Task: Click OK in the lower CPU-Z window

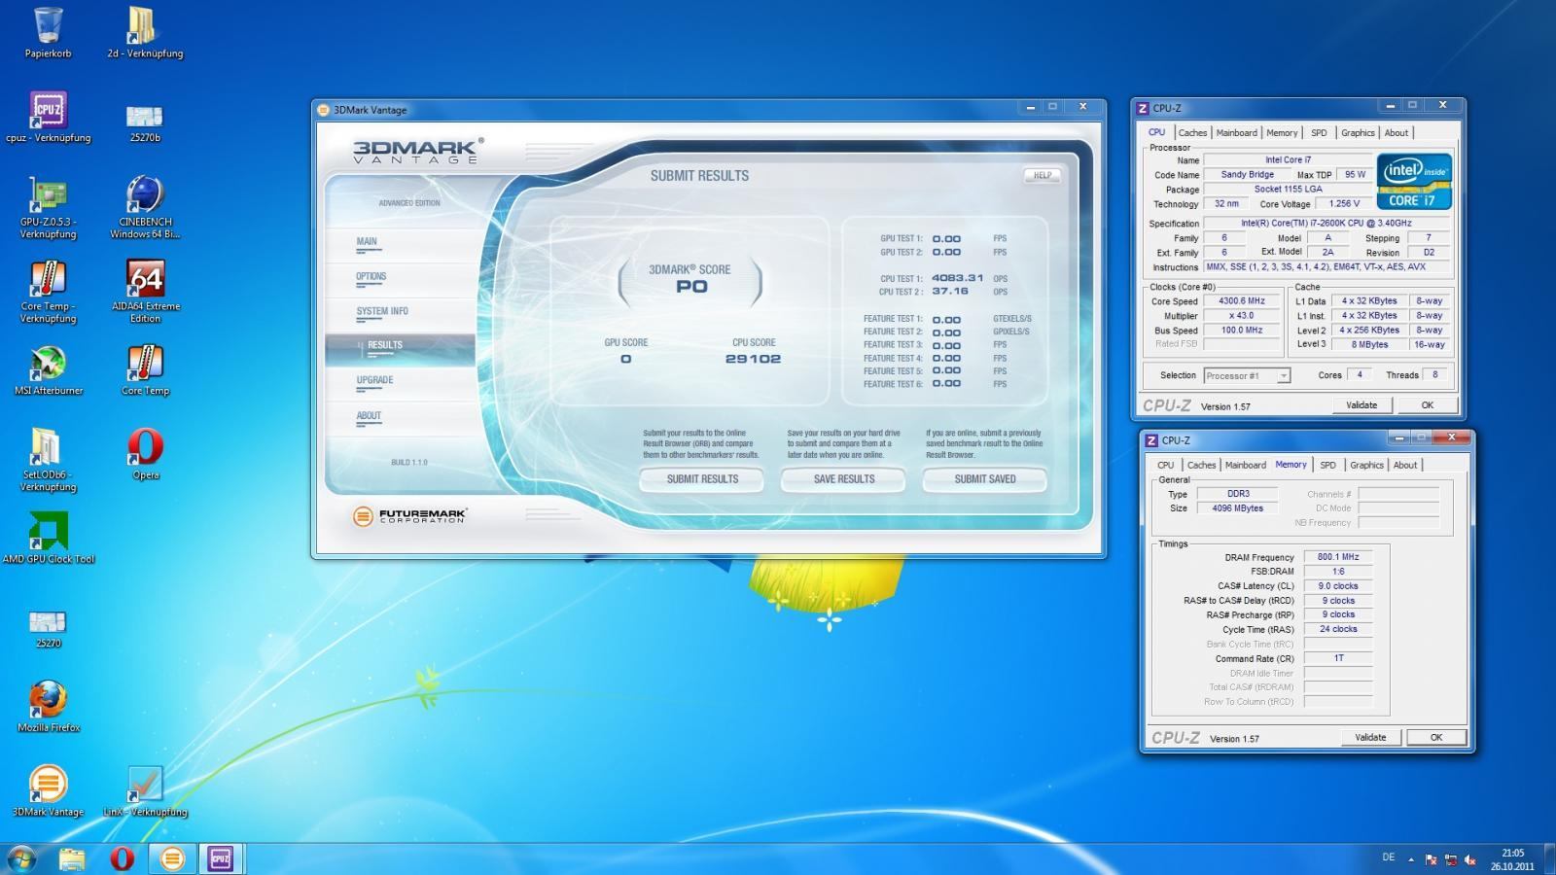Action: (1435, 738)
